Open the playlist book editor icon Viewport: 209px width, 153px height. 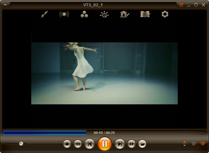(x=145, y=14)
